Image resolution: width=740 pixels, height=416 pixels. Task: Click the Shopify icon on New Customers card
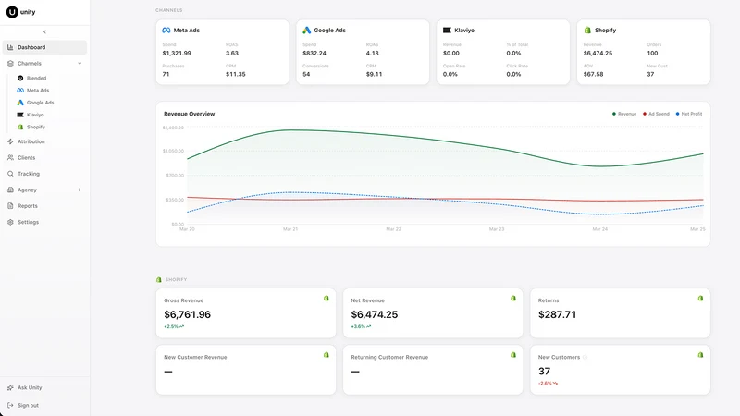coord(700,355)
